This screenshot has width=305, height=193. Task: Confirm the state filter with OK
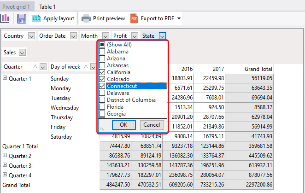click(123, 125)
